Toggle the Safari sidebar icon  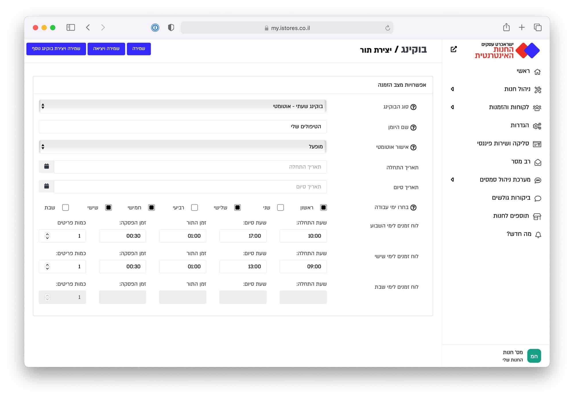[x=71, y=27]
